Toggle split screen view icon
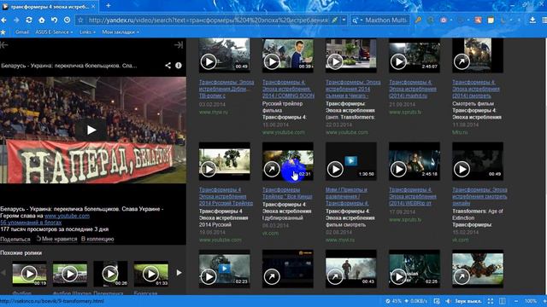This screenshot has width=547, height=307. point(502,301)
